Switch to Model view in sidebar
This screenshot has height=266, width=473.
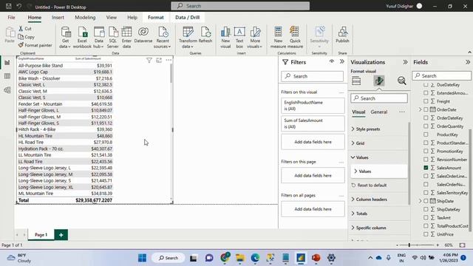point(7,90)
